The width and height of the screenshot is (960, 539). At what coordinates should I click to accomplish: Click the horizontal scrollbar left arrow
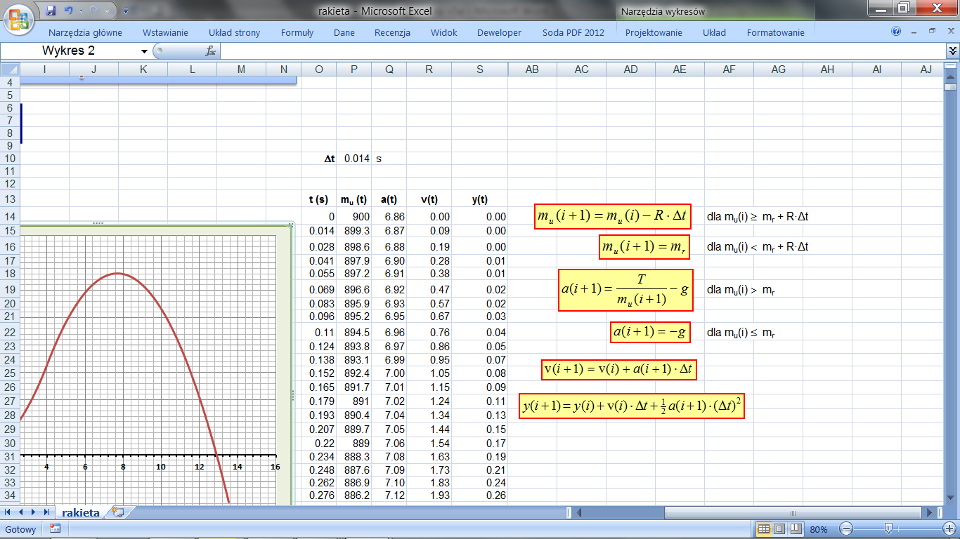click(579, 513)
